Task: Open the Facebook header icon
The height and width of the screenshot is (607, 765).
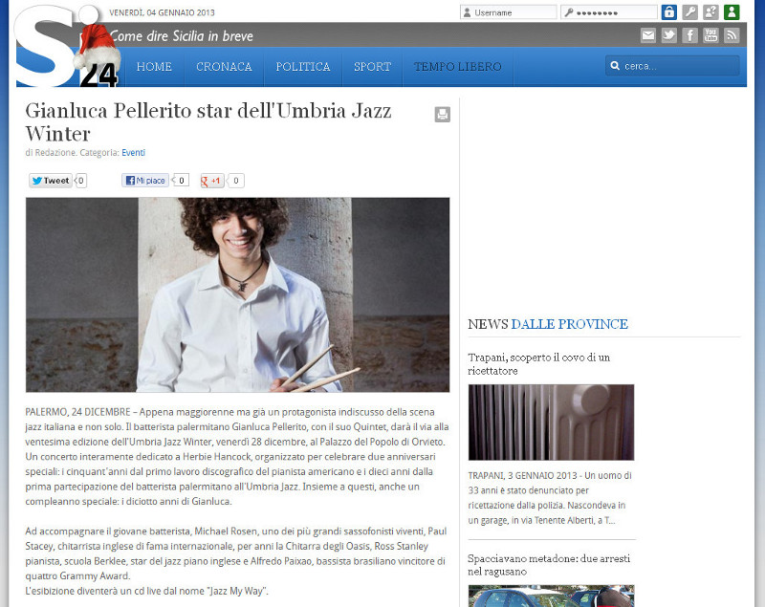Action: coord(689,35)
